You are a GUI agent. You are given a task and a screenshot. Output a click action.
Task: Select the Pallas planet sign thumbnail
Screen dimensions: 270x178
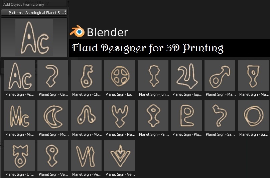(x=153, y=116)
